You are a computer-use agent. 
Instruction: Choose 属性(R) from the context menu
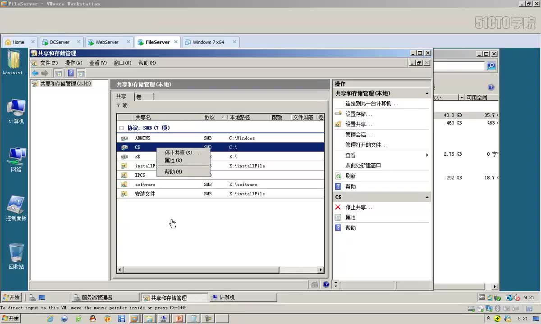coord(183,160)
